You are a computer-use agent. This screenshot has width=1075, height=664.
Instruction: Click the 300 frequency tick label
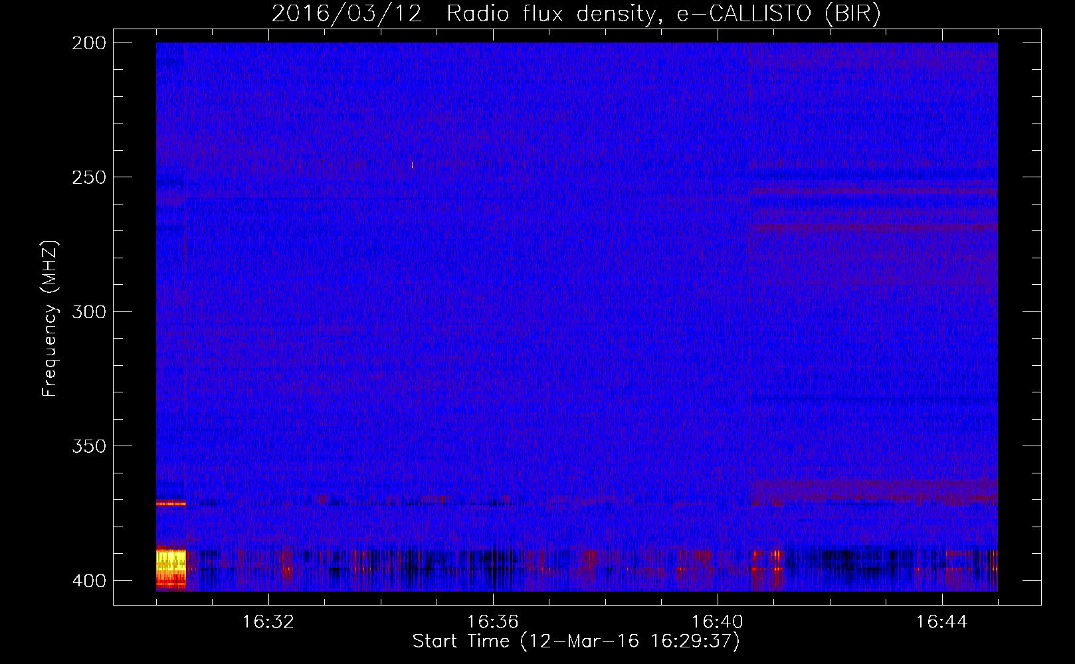89,311
